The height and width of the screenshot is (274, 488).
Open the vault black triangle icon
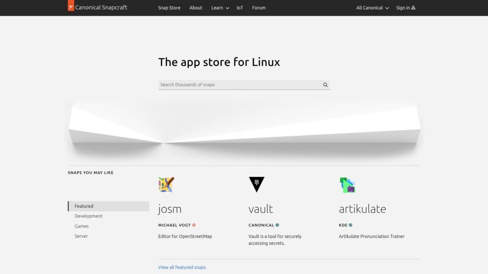[x=256, y=185]
